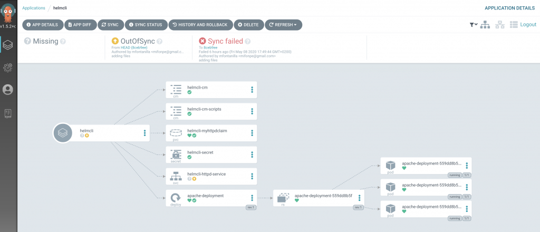This screenshot has width=540, height=232.
Task: Open kebab menu on helmcli root node
Action: [144, 133]
